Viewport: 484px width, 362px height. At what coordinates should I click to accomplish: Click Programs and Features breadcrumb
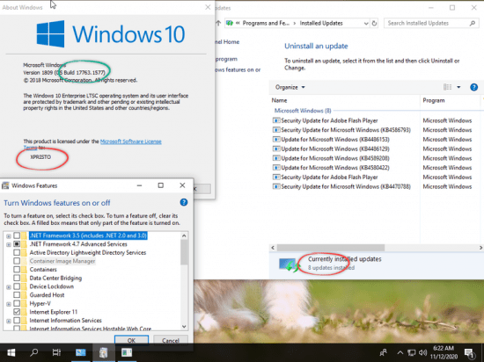tap(266, 23)
